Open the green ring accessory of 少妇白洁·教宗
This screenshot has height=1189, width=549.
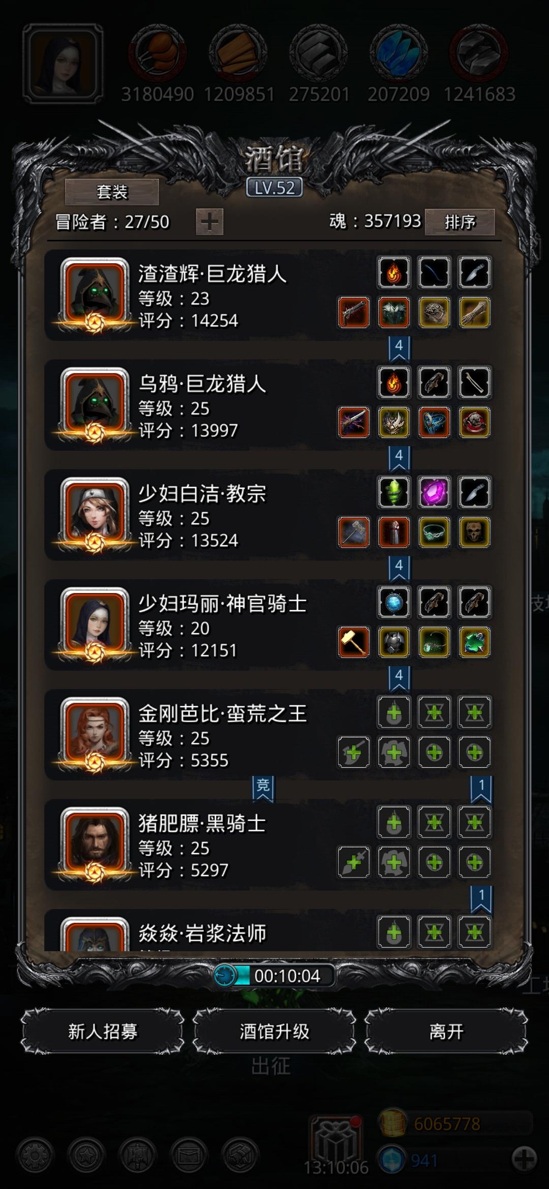[x=434, y=533]
